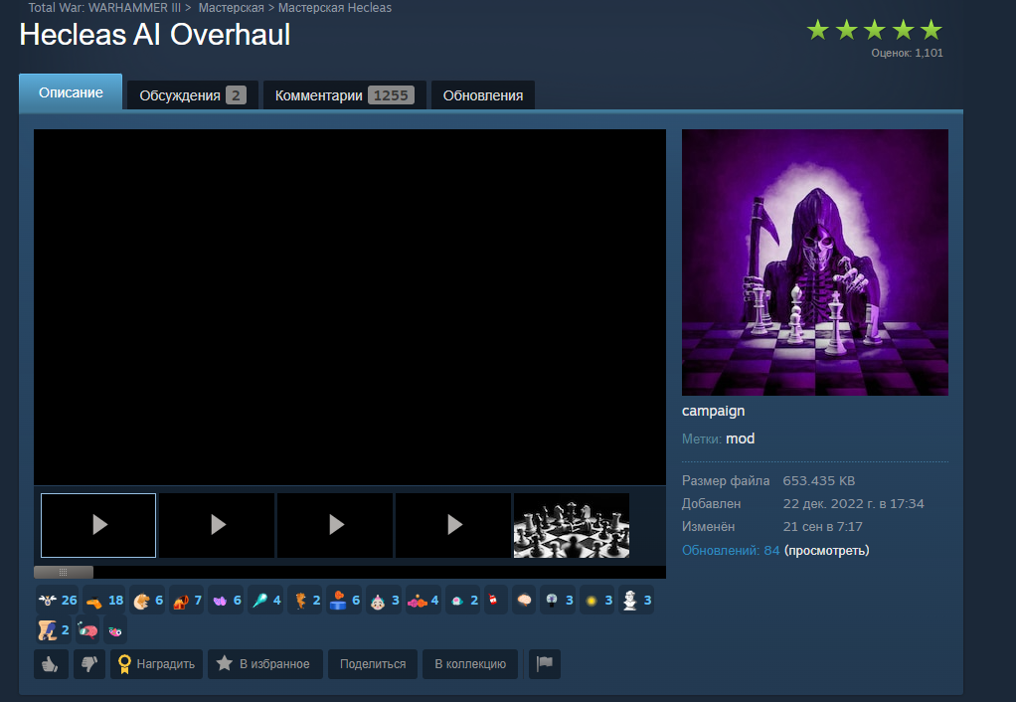This screenshot has width=1016, height=702.
Task: Select the teal comet award with count 4
Action: point(265,601)
